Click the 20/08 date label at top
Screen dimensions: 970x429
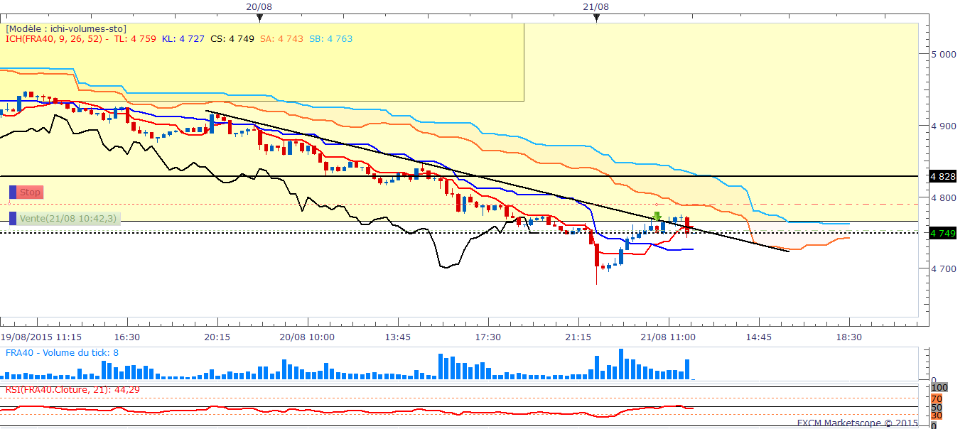pyautogui.click(x=259, y=6)
